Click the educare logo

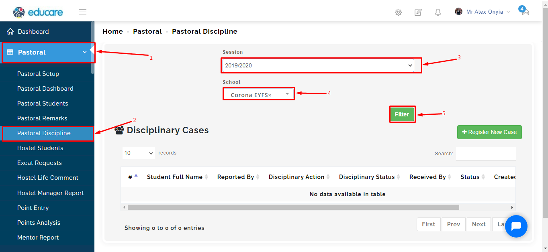coord(38,12)
